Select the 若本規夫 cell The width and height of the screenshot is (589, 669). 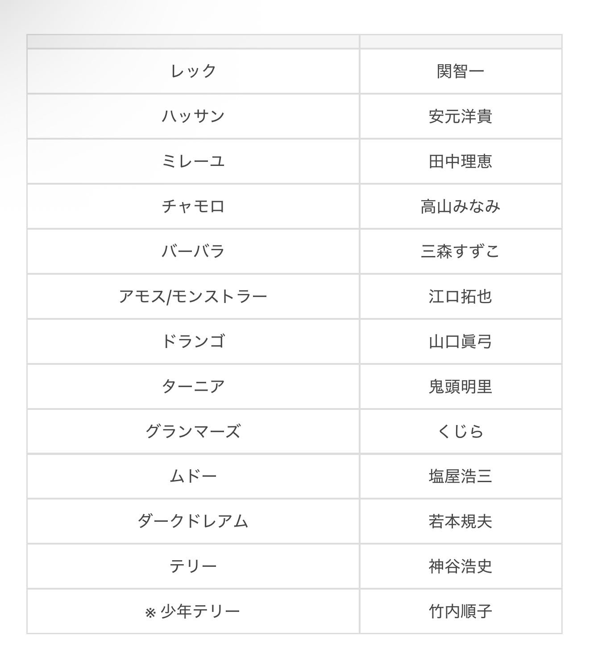point(460,521)
